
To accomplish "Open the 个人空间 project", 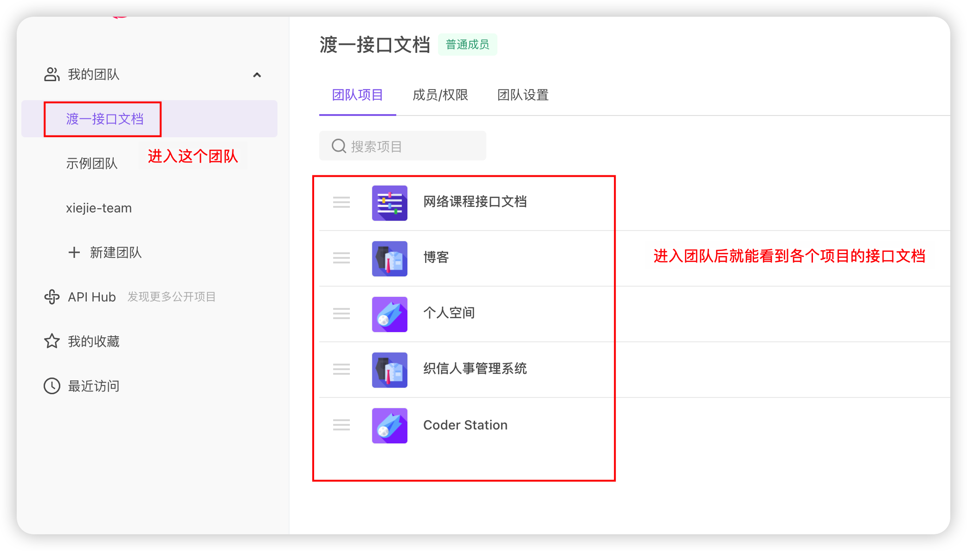I will tap(449, 313).
